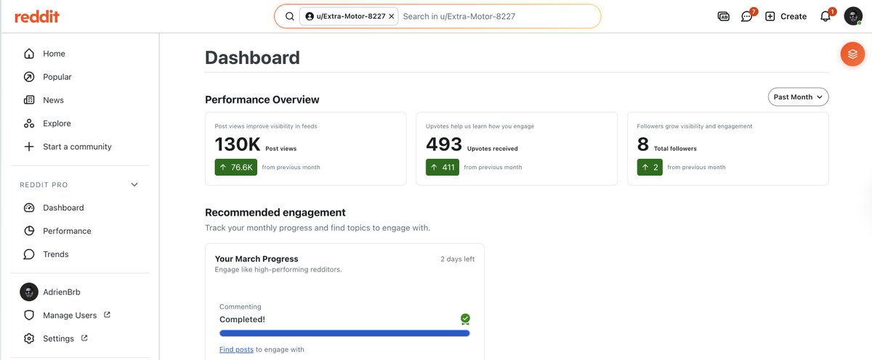The height and width of the screenshot is (360, 872).
Task: Click the followers increase badge showing 2
Action: click(x=650, y=167)
